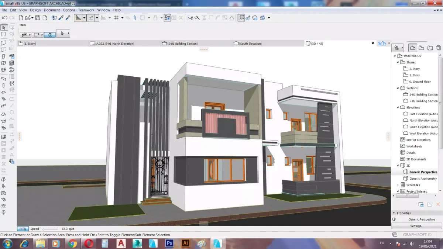Collapse the Stories tree node
Image resolution: width=443 pixels, height=249 pixels.
398,62
